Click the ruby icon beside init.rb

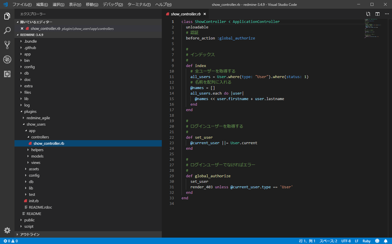tap(26, 201)
